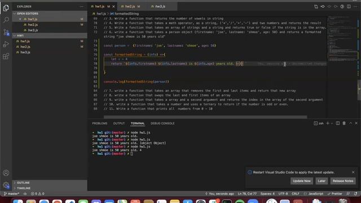Open the terminal launch profile dropdown arrow

332,123
